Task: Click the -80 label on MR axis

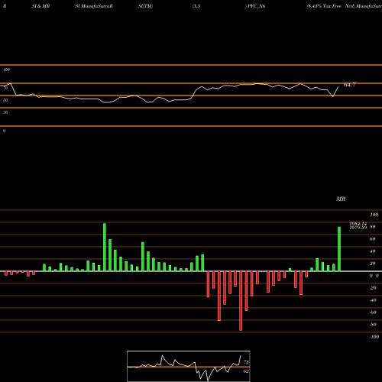Action: click(x=373, y=325)
